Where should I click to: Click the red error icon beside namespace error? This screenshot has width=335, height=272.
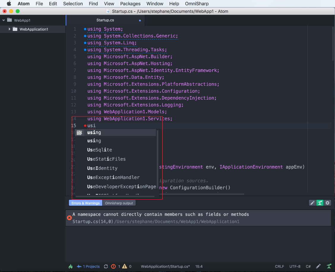[69, 218]
